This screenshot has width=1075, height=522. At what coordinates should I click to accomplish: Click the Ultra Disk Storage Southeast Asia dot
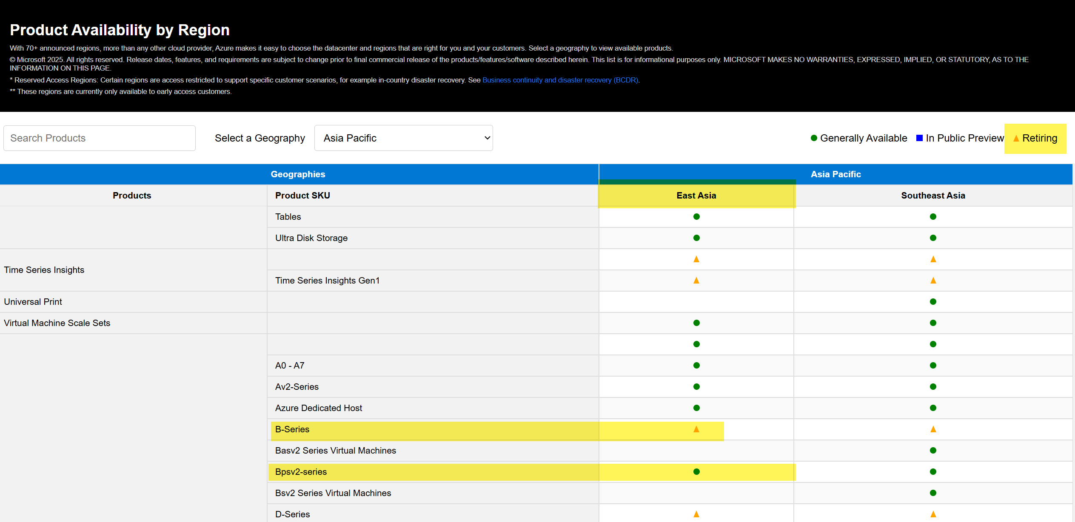933,238
